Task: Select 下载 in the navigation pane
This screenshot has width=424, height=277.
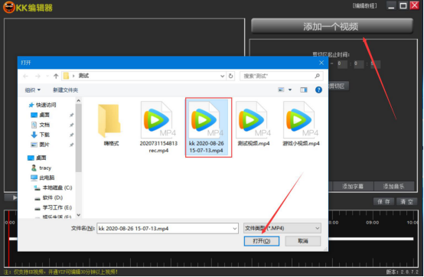Action: [x=41, y=135]
